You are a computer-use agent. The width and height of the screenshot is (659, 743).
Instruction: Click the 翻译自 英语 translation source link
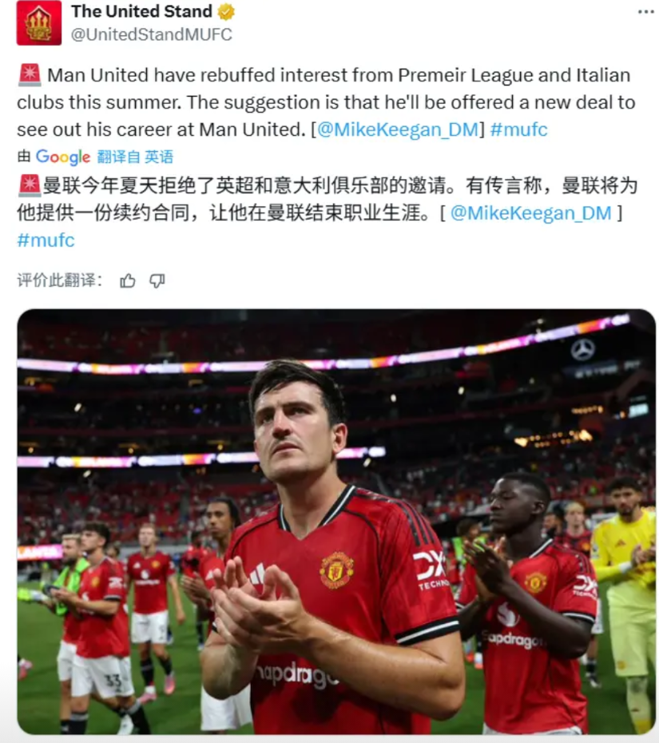136,157
